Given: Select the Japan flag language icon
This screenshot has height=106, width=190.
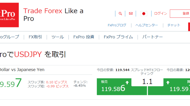Looking at the screenshot, I should point(144,14).
